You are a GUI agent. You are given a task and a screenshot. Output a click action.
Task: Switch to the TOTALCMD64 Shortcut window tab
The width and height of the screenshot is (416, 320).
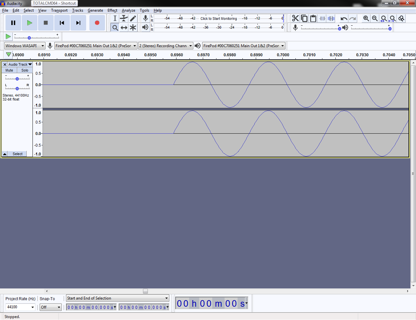tap(55, 3)
